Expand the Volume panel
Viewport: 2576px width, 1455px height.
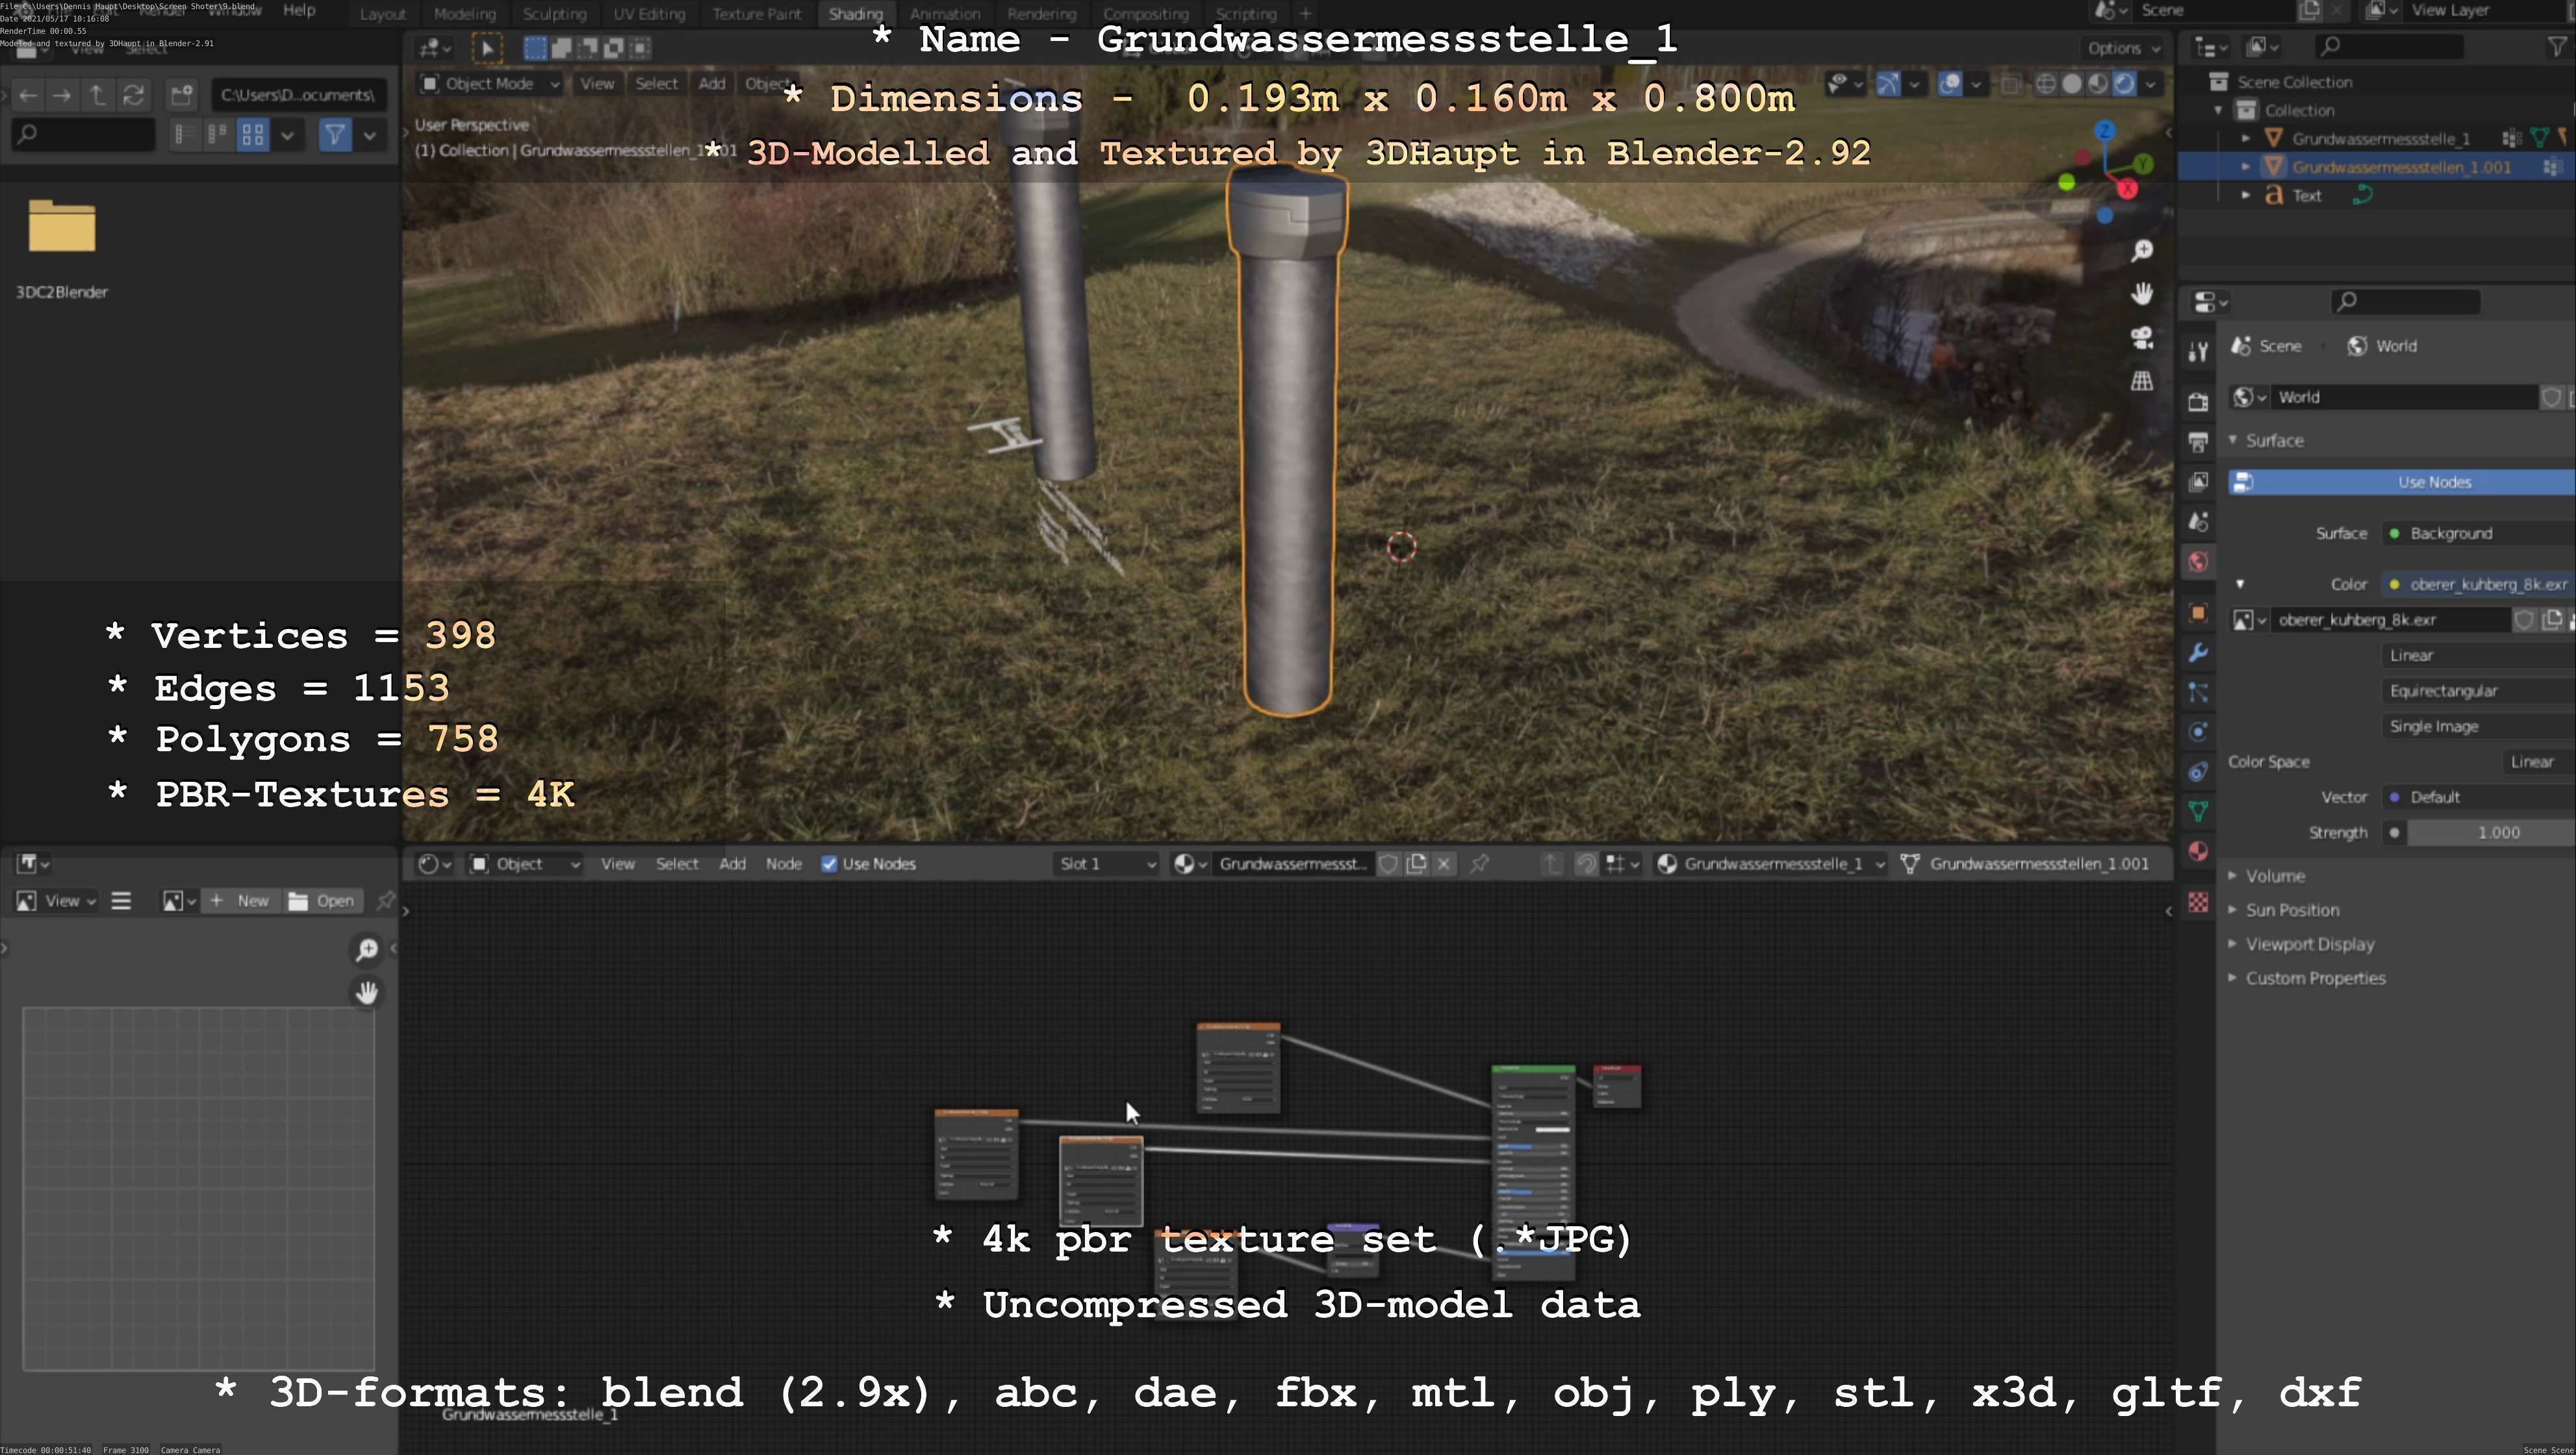pos(2274,876)
